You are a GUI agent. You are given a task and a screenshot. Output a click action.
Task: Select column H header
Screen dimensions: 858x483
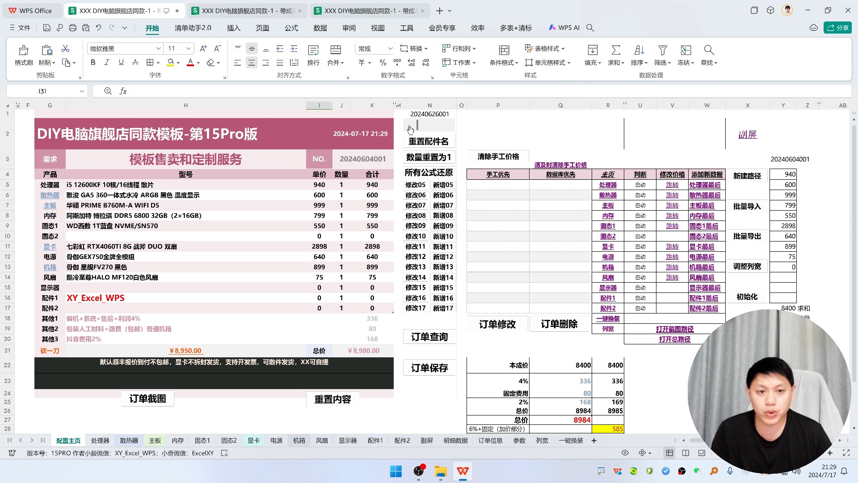[x=185, y=106]
